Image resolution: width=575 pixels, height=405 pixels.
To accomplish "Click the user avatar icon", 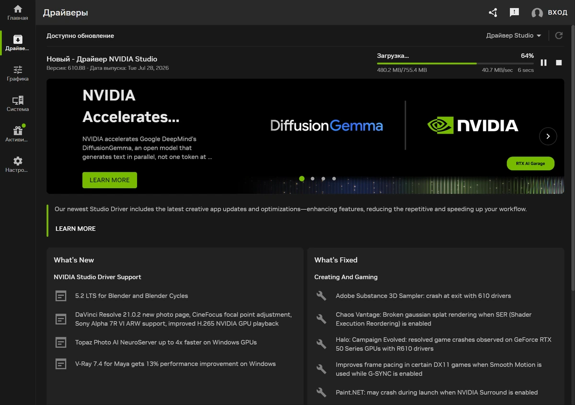I will [537, 13].
